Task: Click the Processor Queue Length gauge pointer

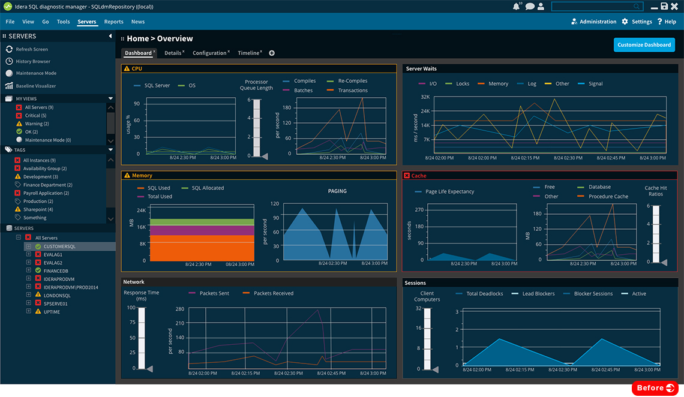Action: point(263,156)
